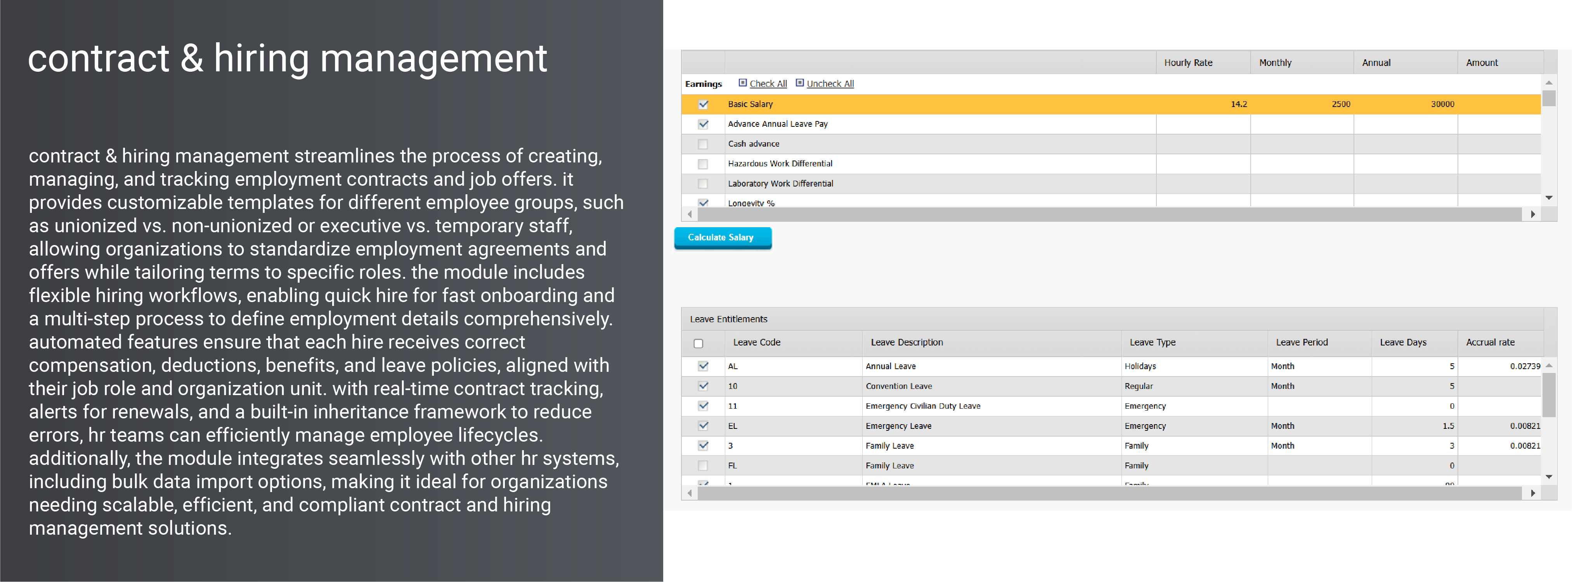Click the earnings grid scroll right arrow

click(1532, 214)
